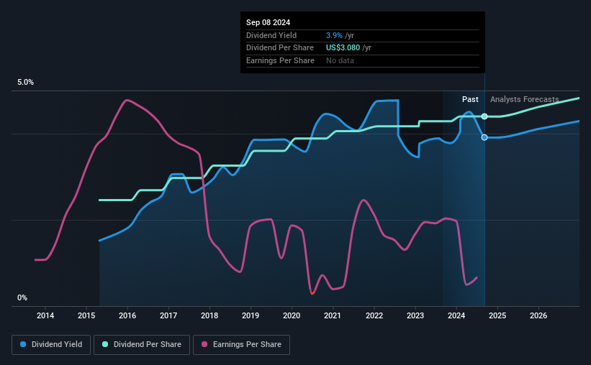
Task: Click the 2019 x-axis label
Action: pyautogui.click(x=251, y=315)
